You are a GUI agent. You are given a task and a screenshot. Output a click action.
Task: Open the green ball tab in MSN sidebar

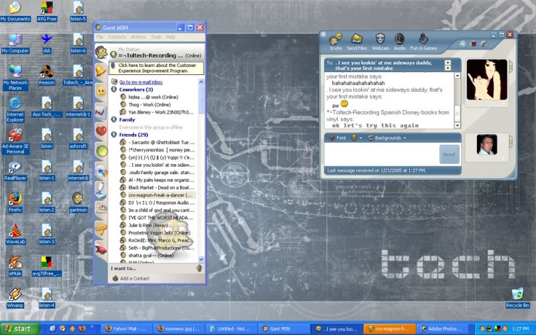pos(102,150)
